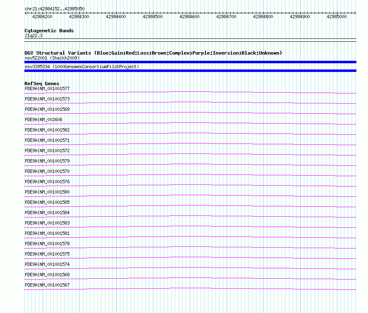Open variant esv3395334 (1000GenomesConsortiumPilotProject) label
Screen dimensions: 368x313
(x=82, y=67)
